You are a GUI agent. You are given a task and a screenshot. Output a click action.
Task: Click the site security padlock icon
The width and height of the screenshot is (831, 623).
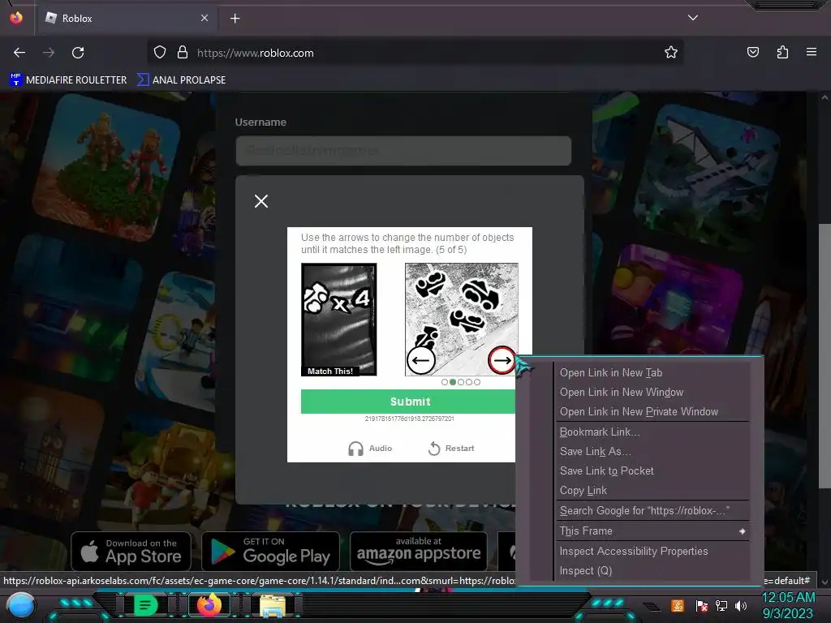183,53
